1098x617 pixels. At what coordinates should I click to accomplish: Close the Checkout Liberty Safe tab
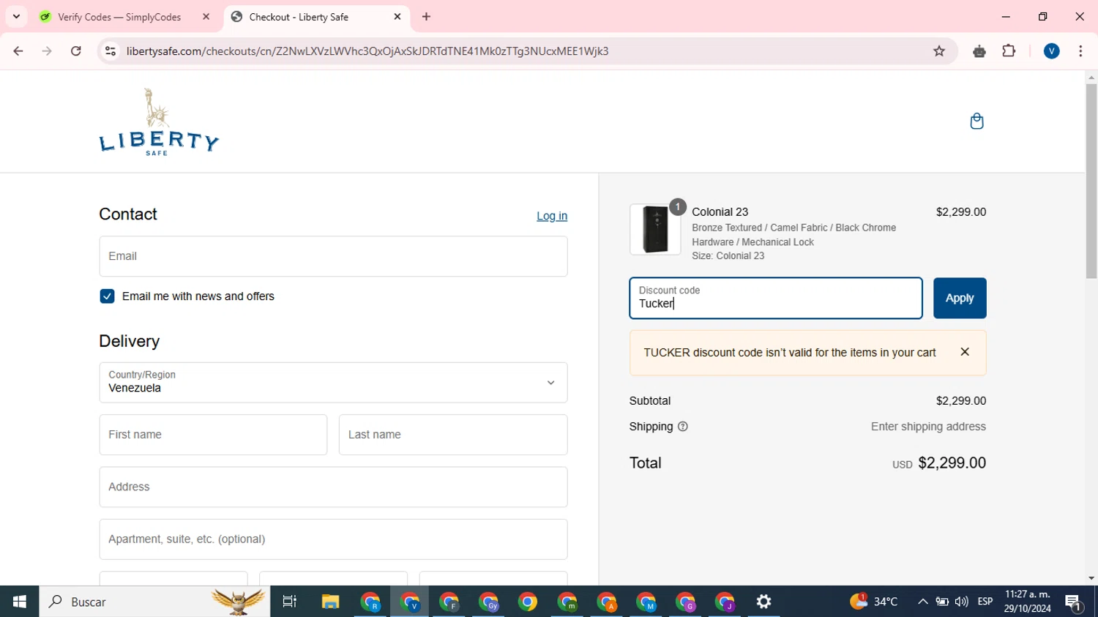click(397, 17)
